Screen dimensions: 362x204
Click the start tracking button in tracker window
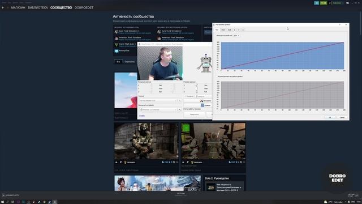[x=194, y=114]
